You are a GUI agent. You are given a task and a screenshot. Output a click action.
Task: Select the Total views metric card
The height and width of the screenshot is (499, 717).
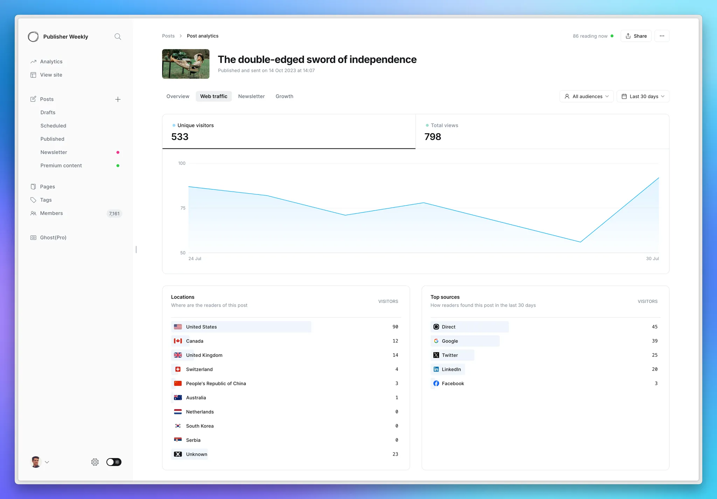[542, 131]
